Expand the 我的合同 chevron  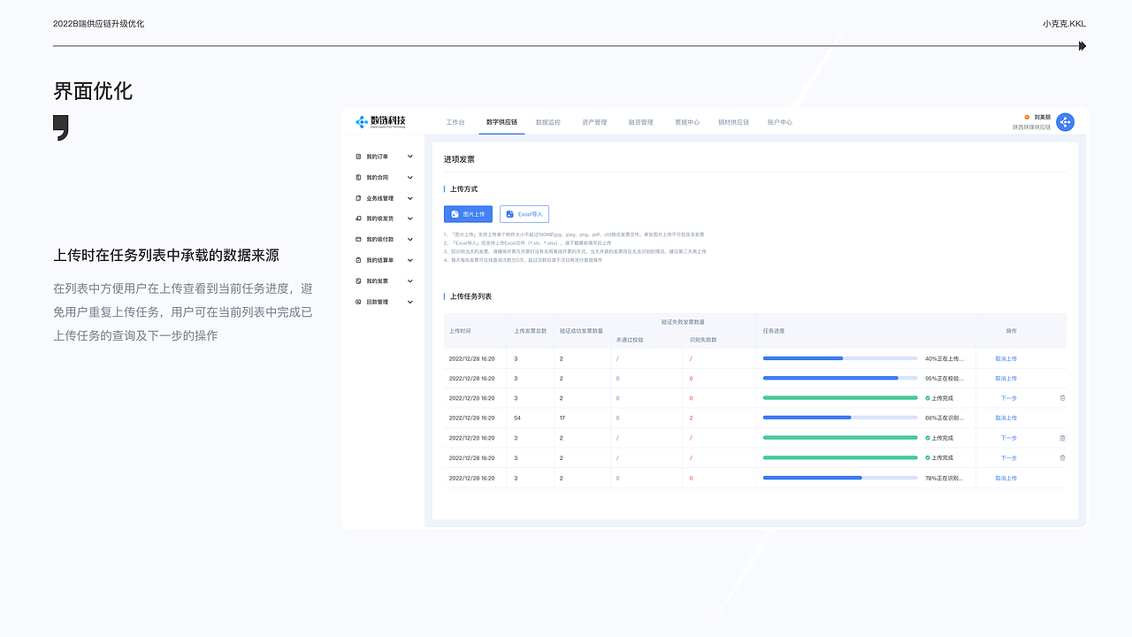click(x=410, y=177)
